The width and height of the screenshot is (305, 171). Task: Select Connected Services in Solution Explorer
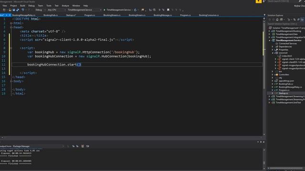pyautogui.click(x=288, y=44)
